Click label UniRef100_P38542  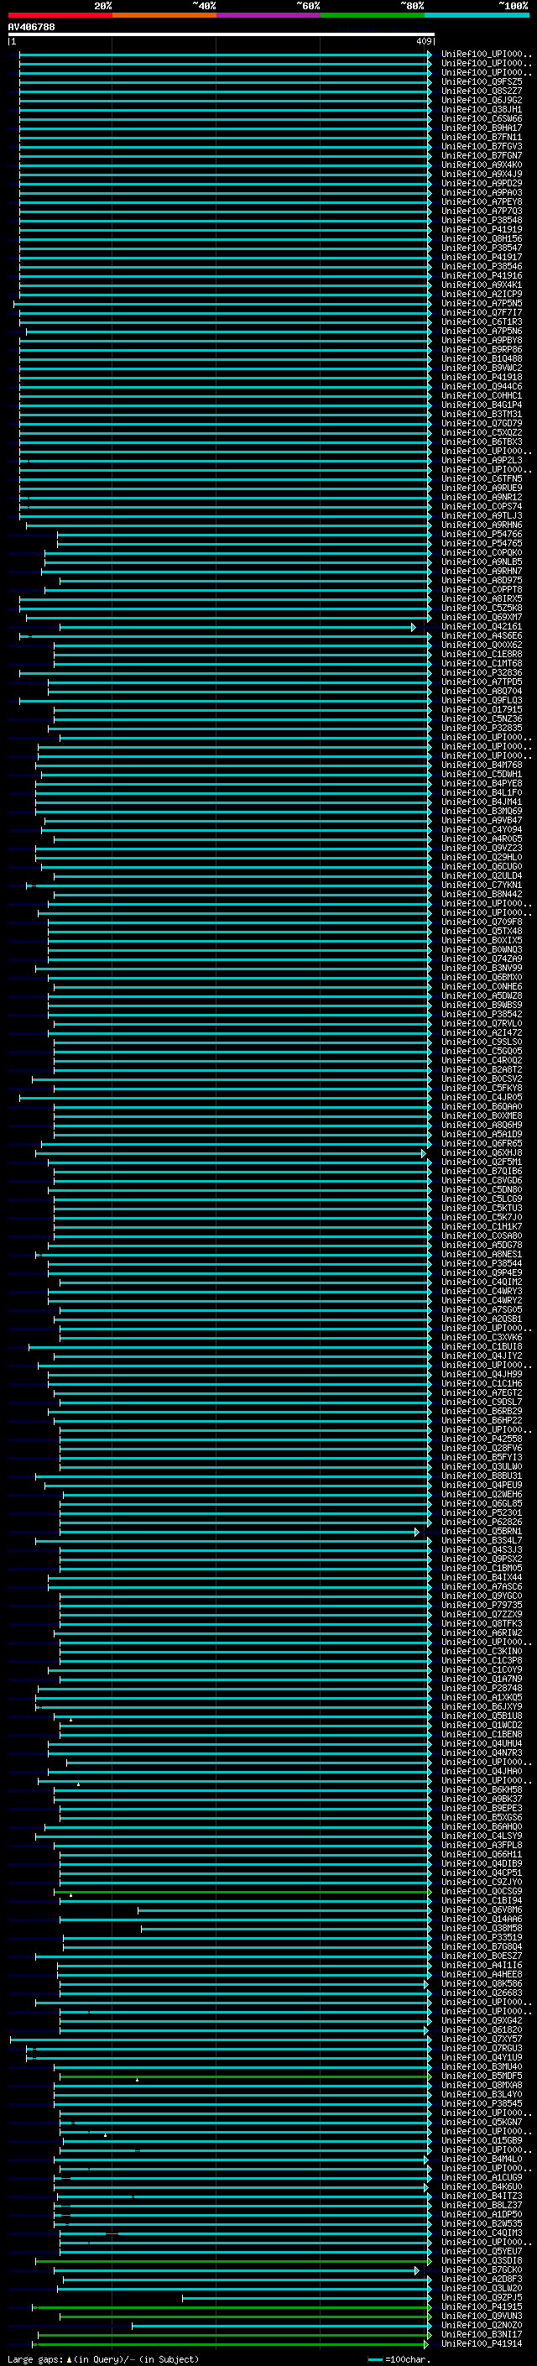pos(482,1014)
